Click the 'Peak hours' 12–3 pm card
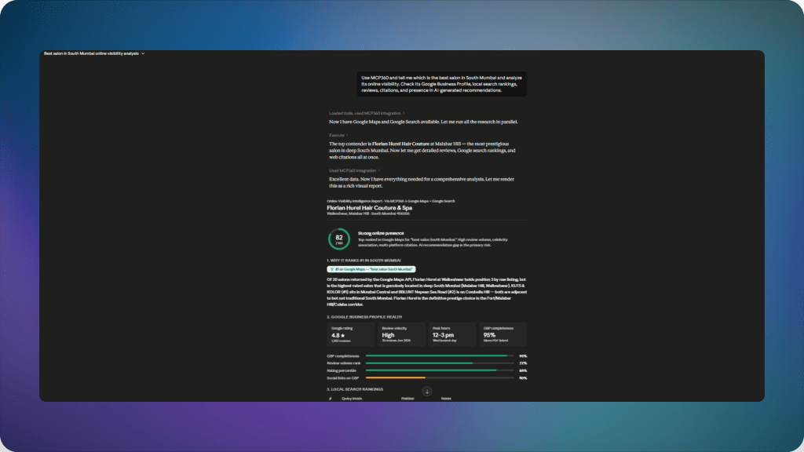This screenshot has width=804, height=452. point(452,334)
